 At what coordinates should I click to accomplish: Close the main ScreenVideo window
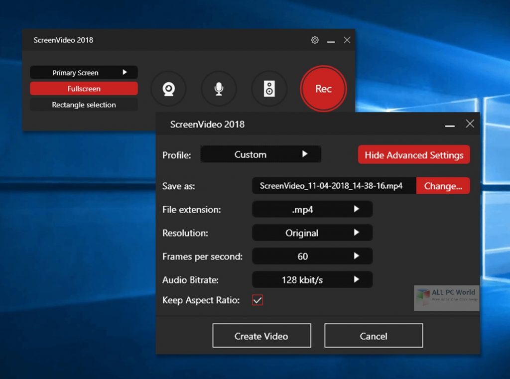pyautogui.click(x=347, y=40)
